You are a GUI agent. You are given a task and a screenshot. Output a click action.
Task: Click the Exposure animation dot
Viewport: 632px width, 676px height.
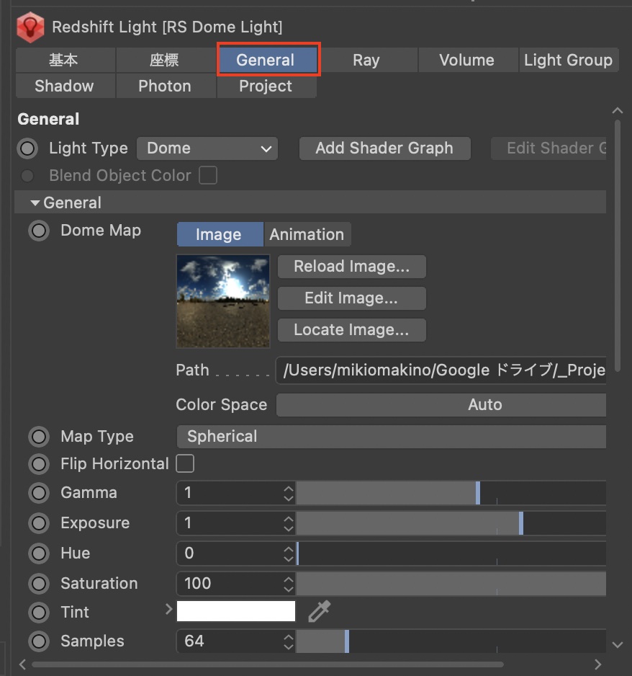38,523
